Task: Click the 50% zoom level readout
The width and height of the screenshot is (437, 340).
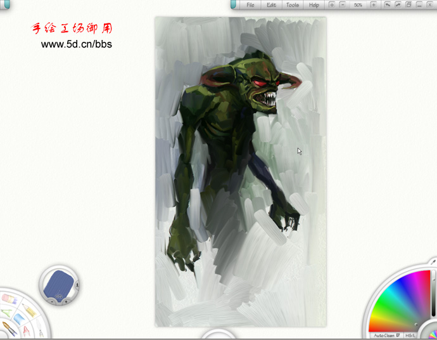Action: pos(358,5)
